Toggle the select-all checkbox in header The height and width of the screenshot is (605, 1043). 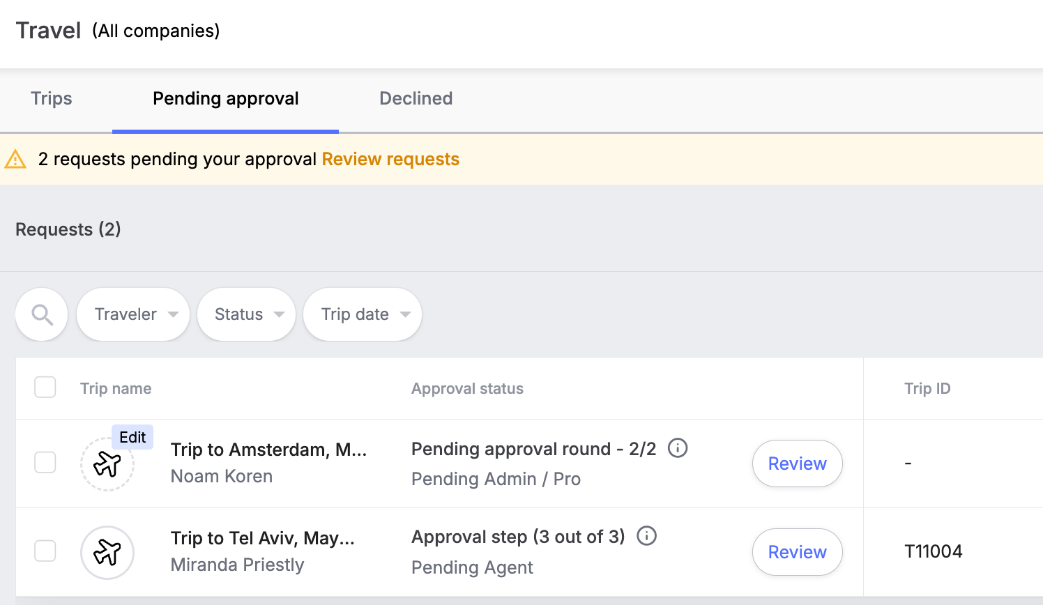tap(45, 388)
